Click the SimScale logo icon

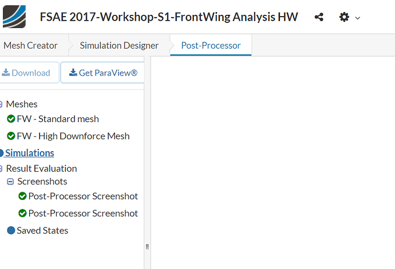click(14, 17)
